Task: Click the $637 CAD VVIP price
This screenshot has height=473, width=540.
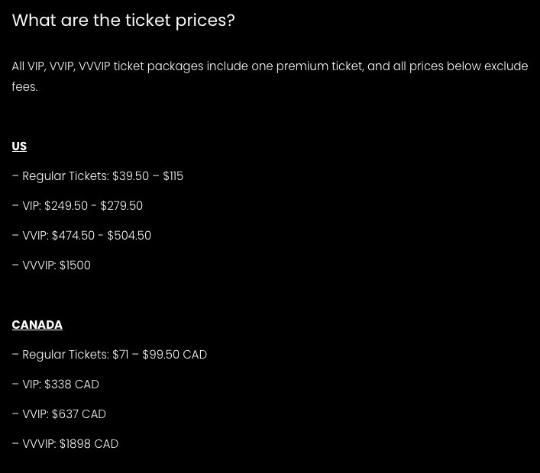Action: (79, 414)
